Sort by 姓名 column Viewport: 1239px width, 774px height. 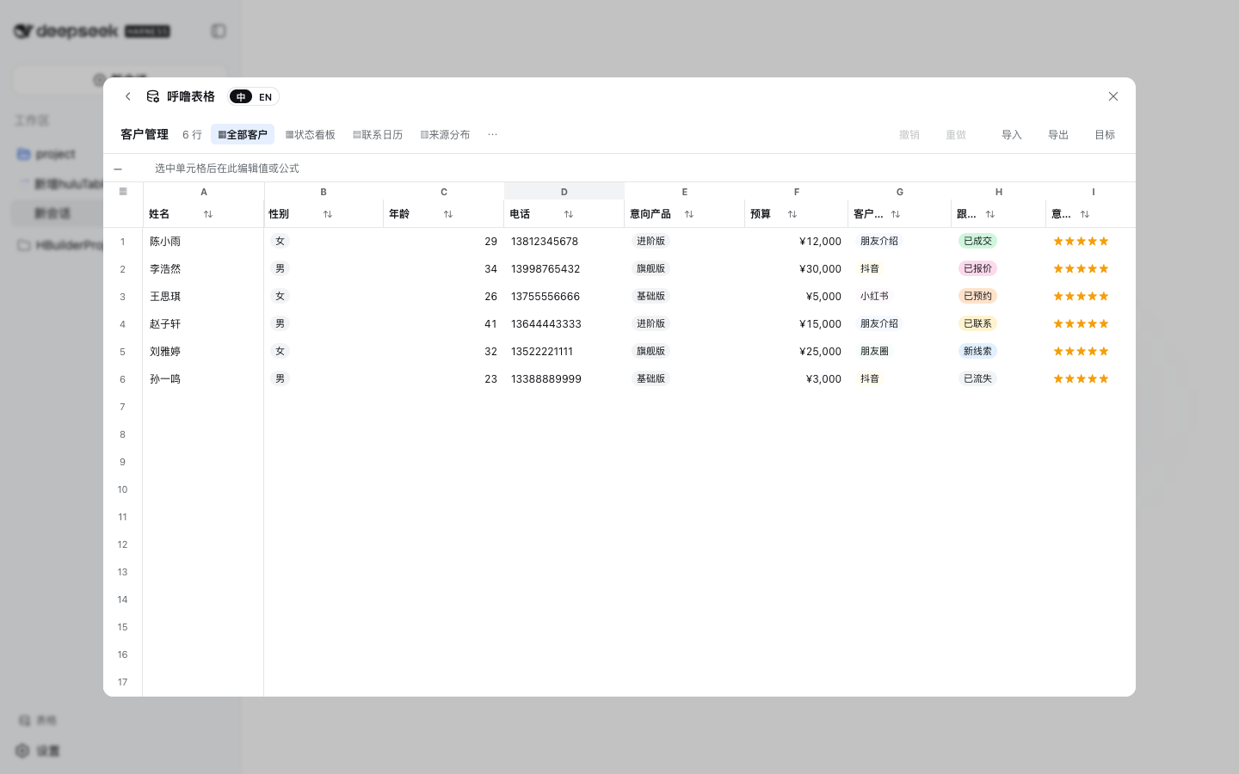tap(207, 214)
